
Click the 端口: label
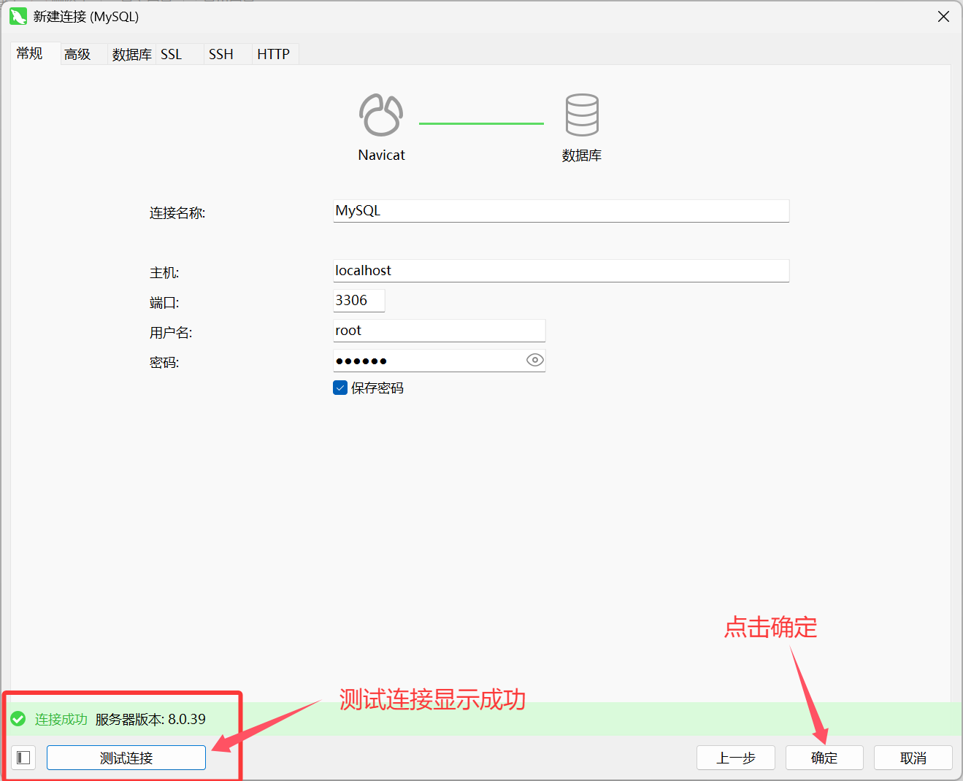pos(164,303)
